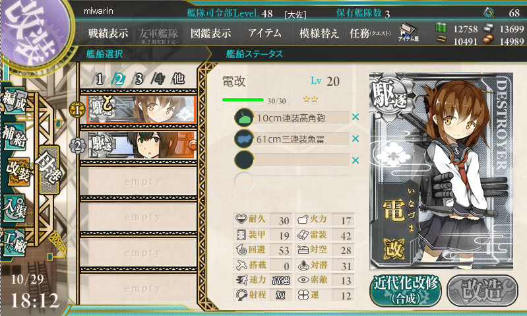Screen dimensions: 527x316
Task: Return to 母港 home port button
Action: click(49, 170)
